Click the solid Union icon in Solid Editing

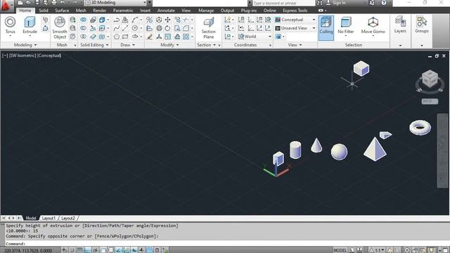(83, 20)
